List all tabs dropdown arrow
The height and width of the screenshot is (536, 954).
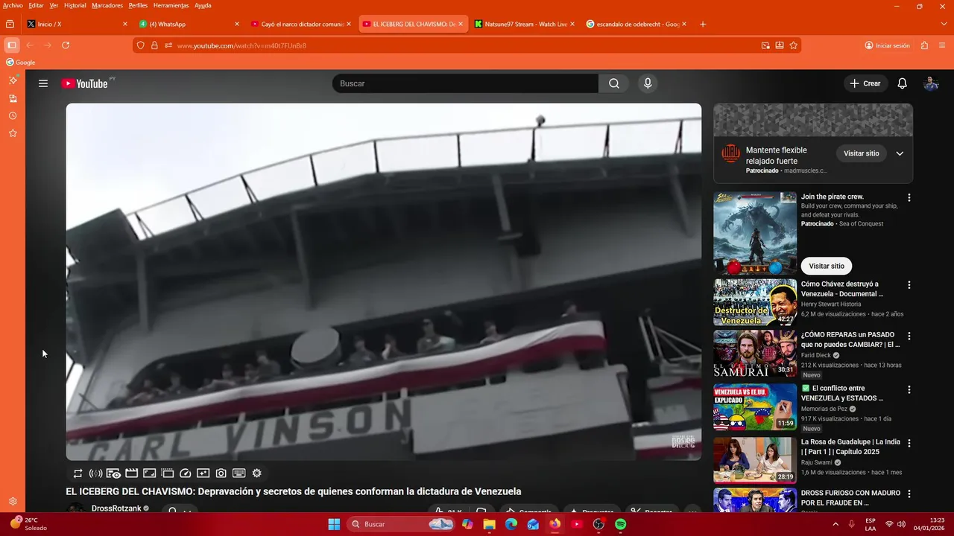(944, 24)
